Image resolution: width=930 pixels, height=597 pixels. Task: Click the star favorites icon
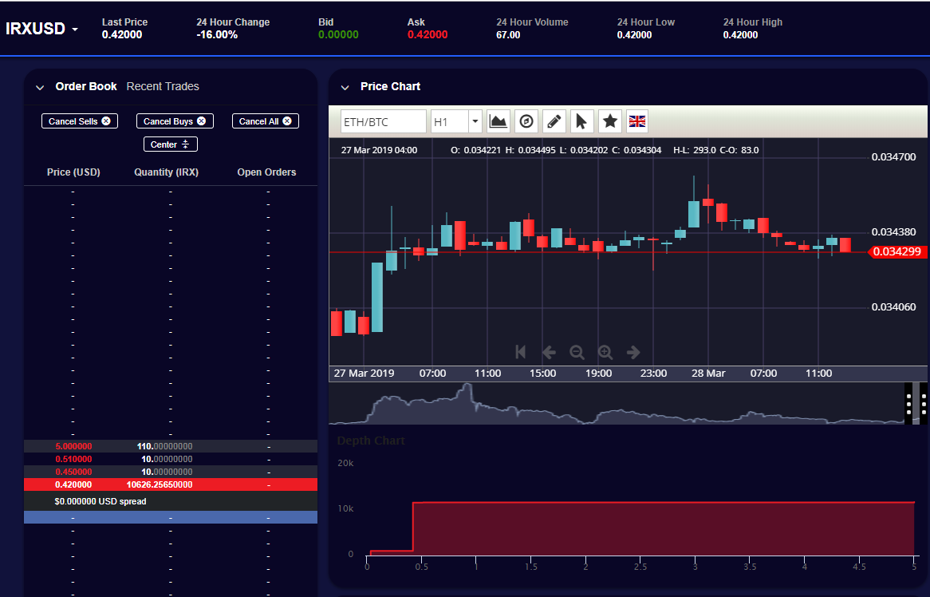(x=609, y=121)
